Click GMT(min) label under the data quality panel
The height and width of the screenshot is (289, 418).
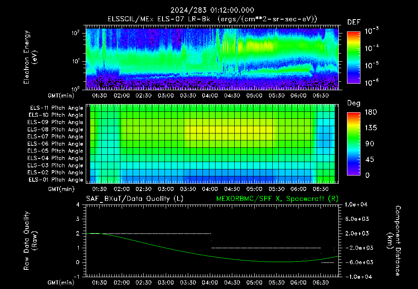(x=61, y=282)
